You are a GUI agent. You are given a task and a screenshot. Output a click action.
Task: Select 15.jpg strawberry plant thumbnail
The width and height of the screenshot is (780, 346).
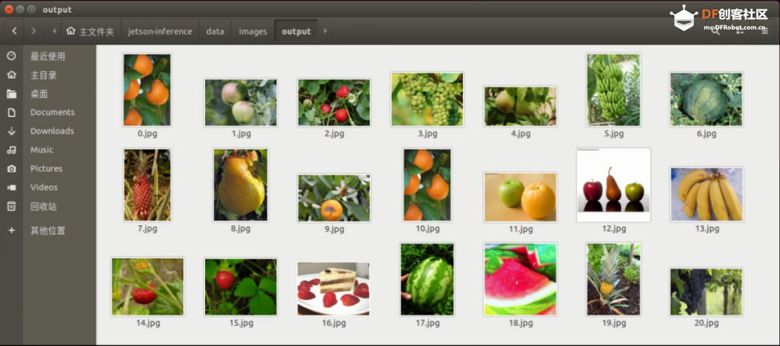(240, 287)
